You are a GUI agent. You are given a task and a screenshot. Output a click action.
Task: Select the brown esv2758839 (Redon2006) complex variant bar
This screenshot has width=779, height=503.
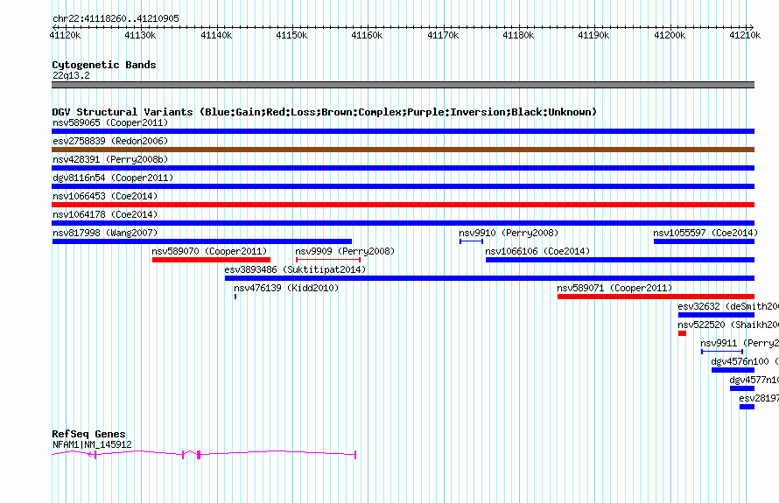[x=403, y=150]
